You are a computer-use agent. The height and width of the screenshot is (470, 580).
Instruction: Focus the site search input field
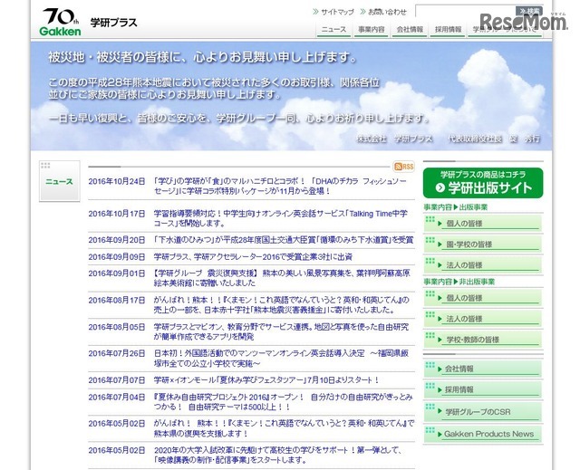pos(465,12)
